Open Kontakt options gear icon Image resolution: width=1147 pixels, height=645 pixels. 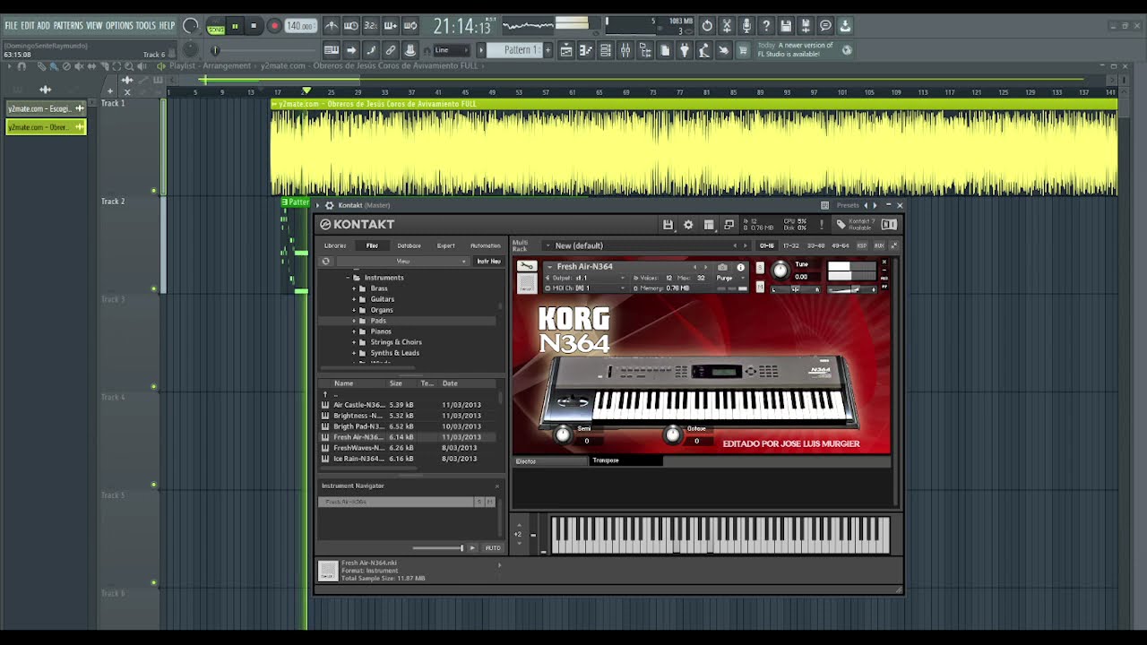click(688, 225)
